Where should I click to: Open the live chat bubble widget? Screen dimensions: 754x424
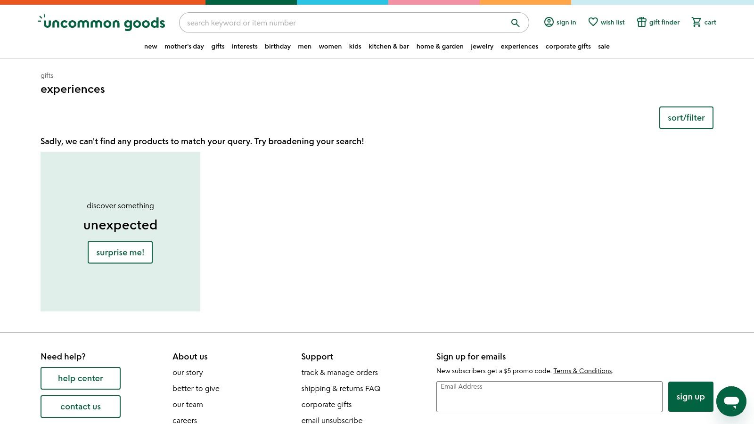click(731, 401)
